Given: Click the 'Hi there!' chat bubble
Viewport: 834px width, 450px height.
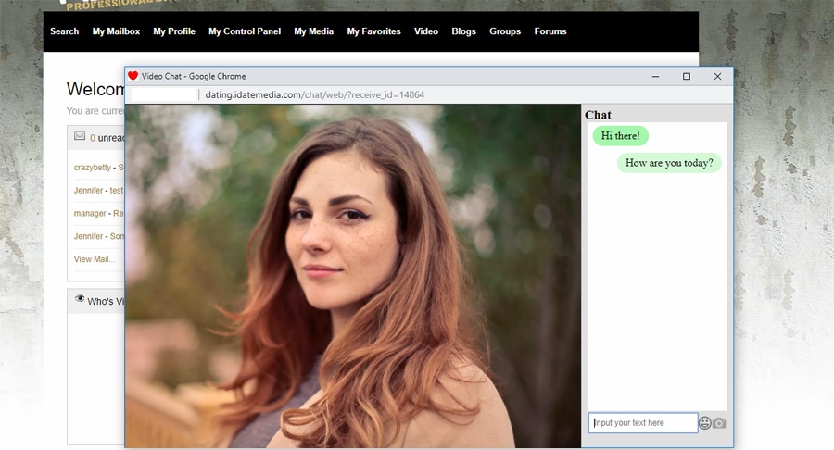Looking at the screenshot, I should (x=620, y=136).
